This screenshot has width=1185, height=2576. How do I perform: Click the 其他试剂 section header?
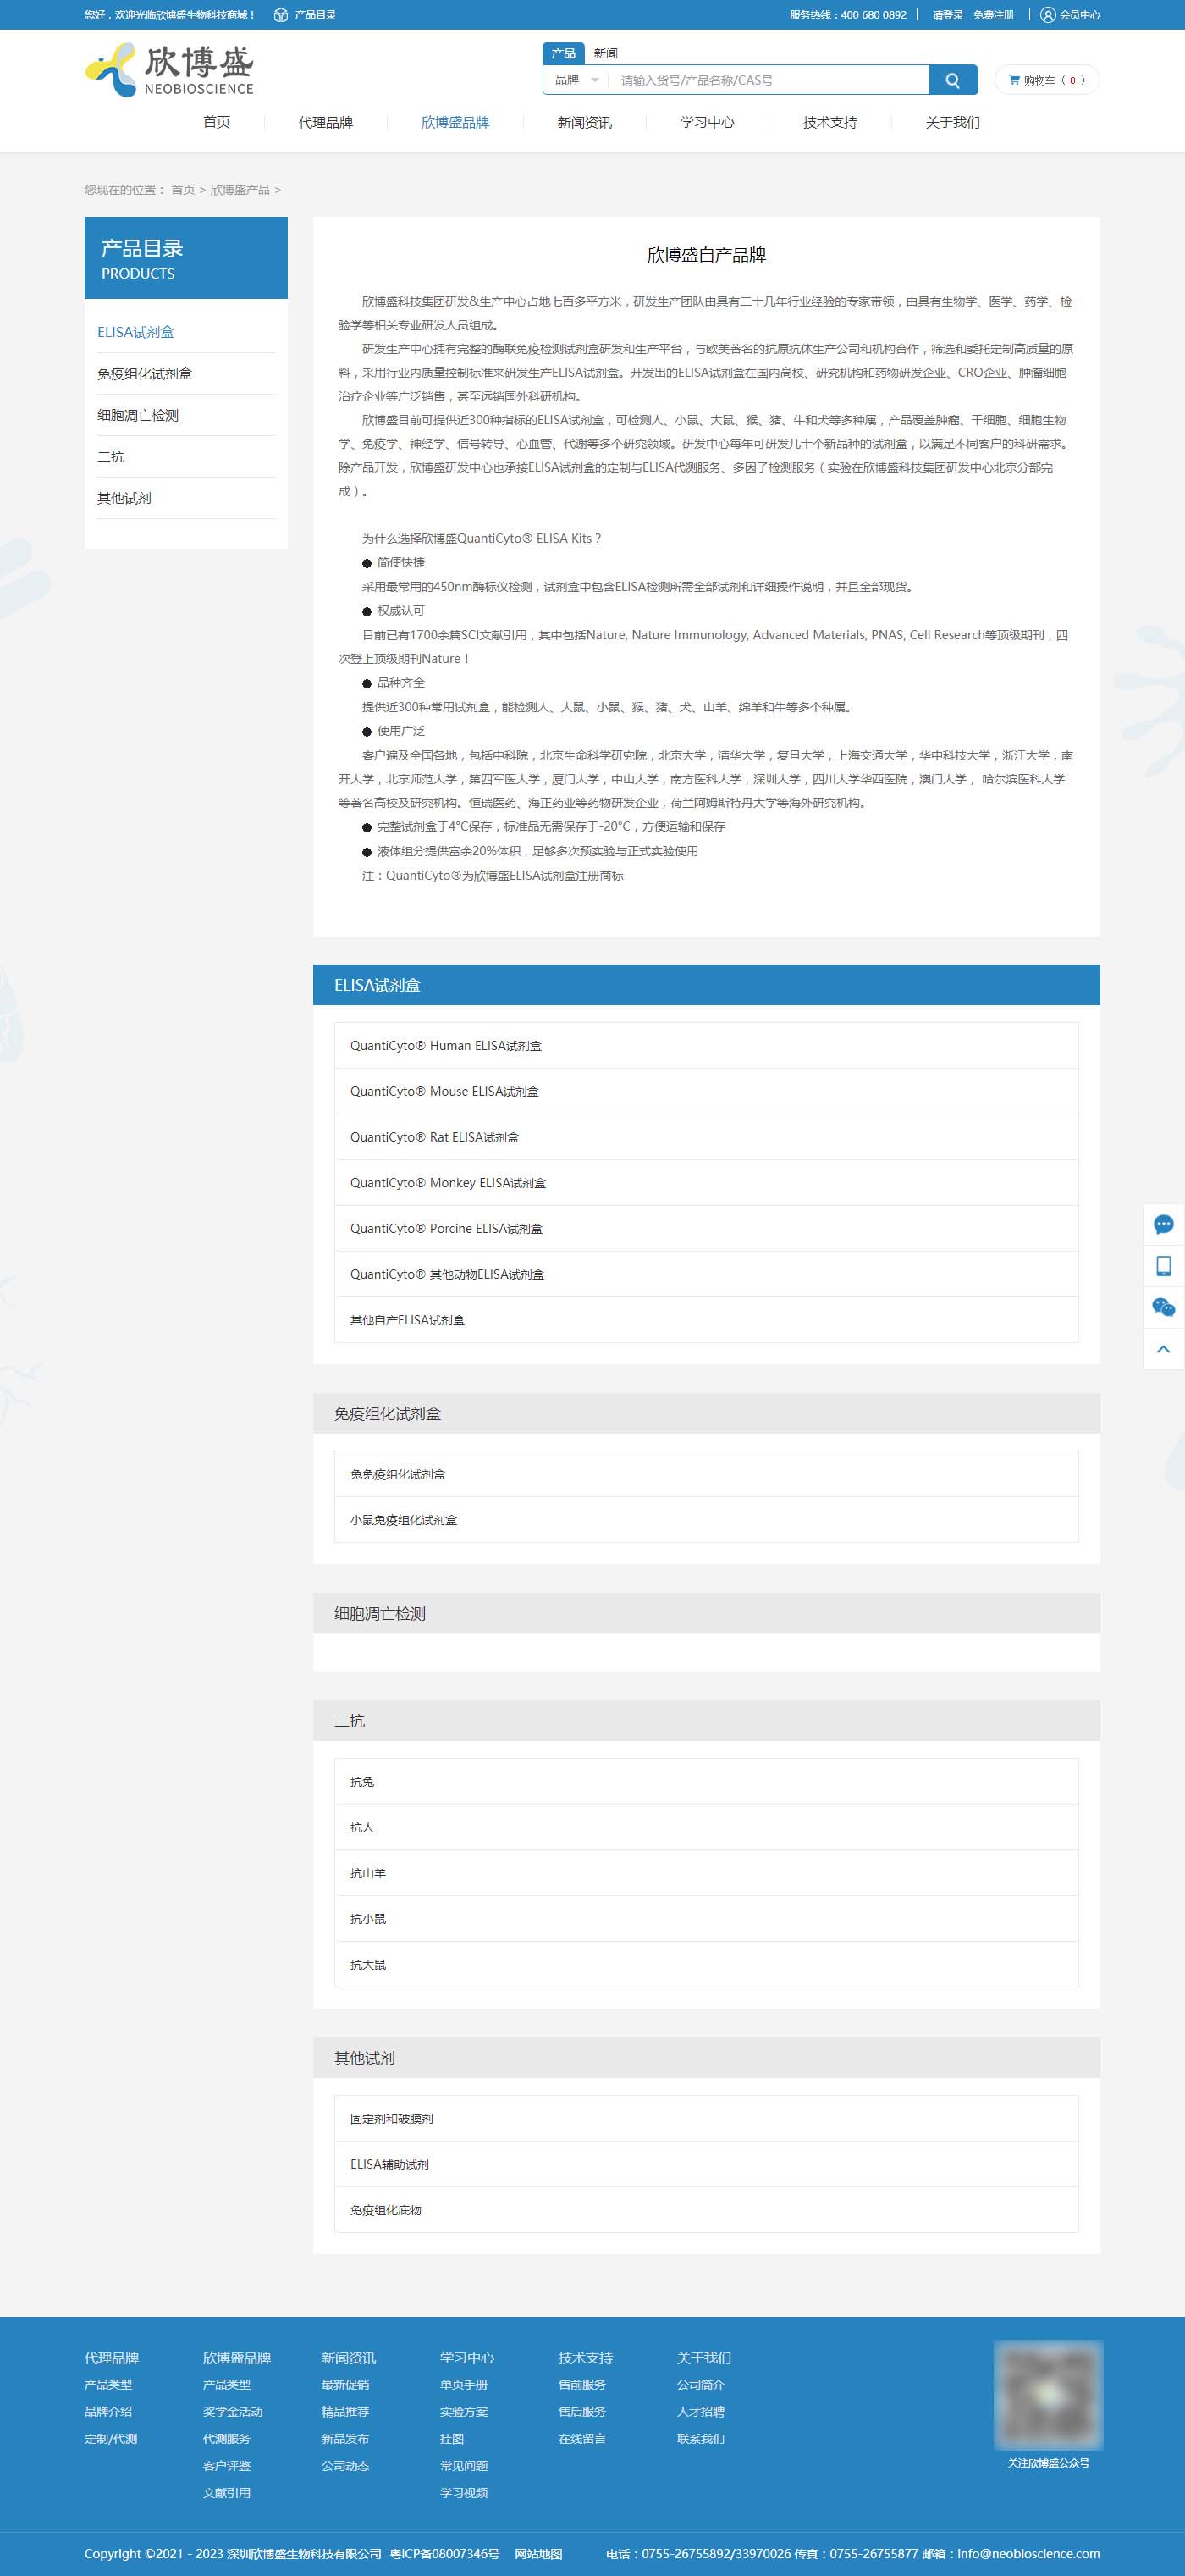707,2058
